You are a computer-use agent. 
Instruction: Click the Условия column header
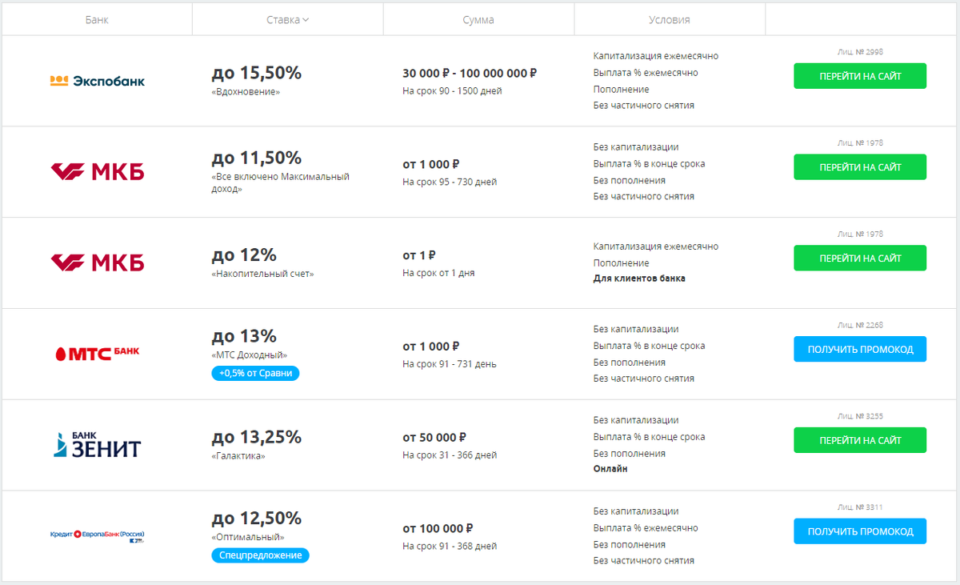670,20
